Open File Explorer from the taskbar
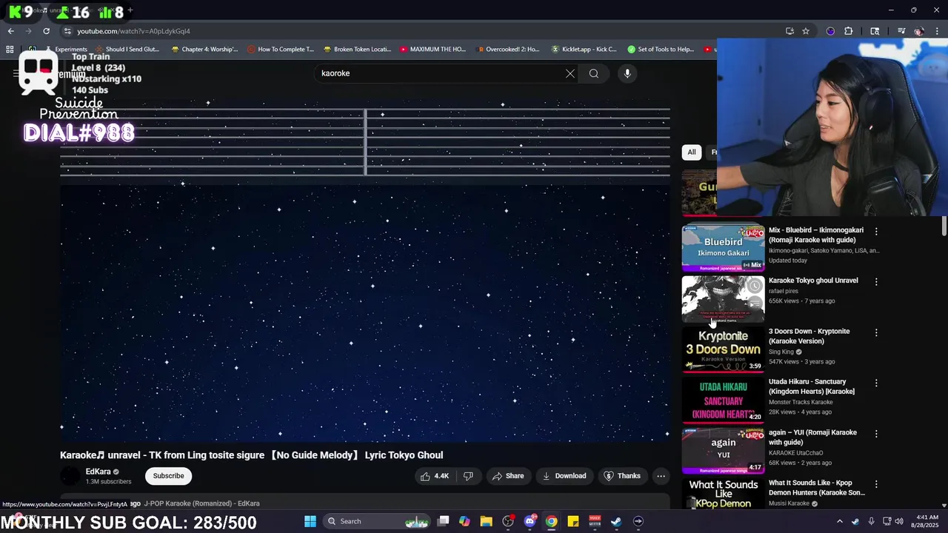The width and height of the screenshot is (948, 533). click(486, 521)
